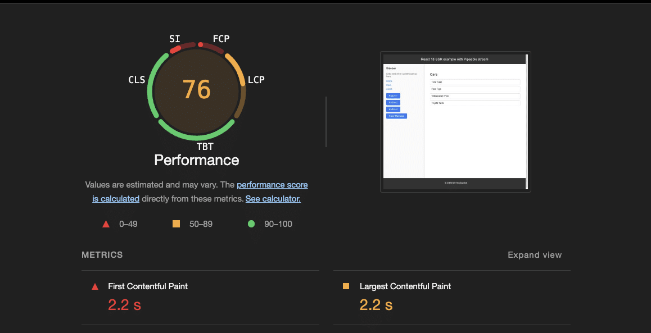Click the orange square beside Largest Contentful Paint
This screenshot has height=333, width=651.
point(346,286)
